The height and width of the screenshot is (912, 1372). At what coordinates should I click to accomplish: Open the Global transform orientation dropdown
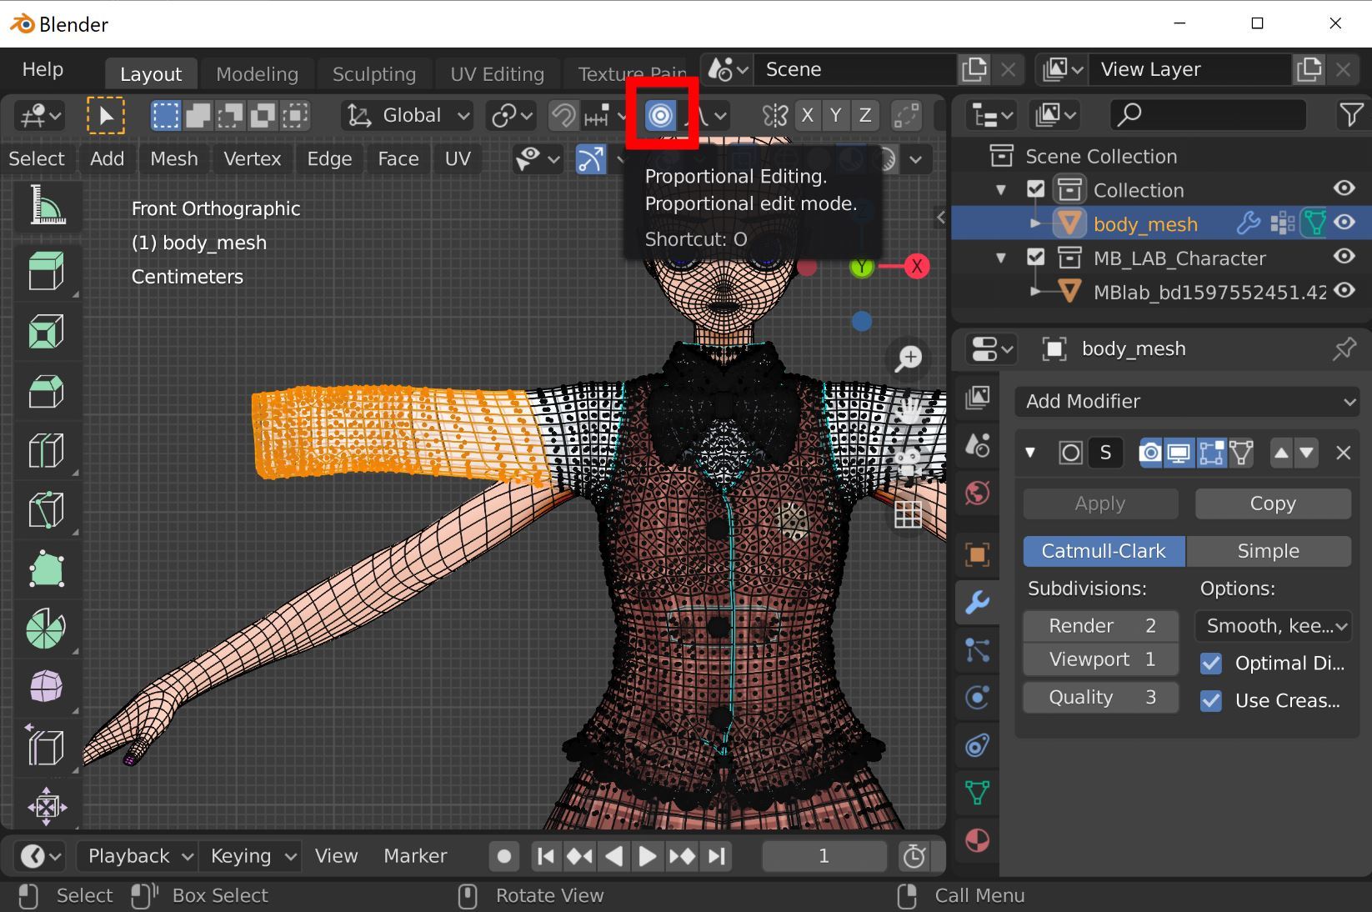[409, 115]
